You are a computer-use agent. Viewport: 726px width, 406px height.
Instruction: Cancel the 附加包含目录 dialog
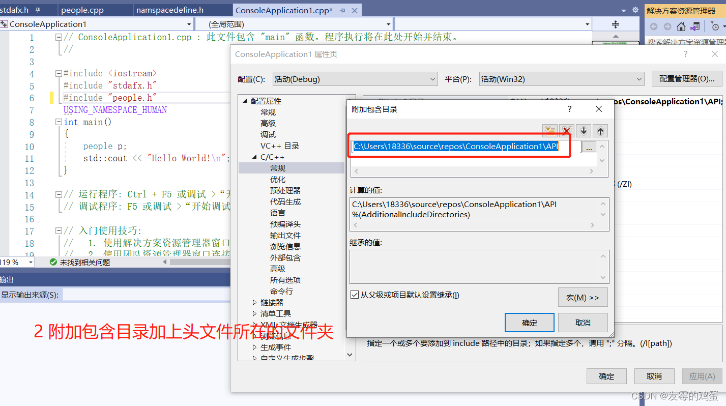[583, 323]
